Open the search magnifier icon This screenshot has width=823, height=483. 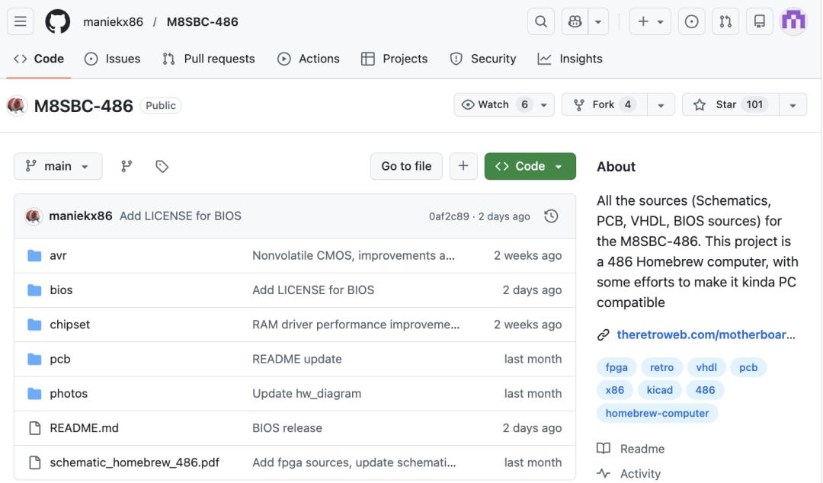[x=541, y=22]
